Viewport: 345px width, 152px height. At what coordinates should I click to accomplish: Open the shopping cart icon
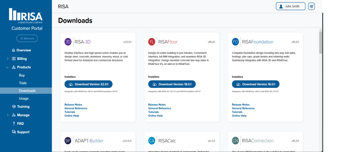tap(311, 6)
